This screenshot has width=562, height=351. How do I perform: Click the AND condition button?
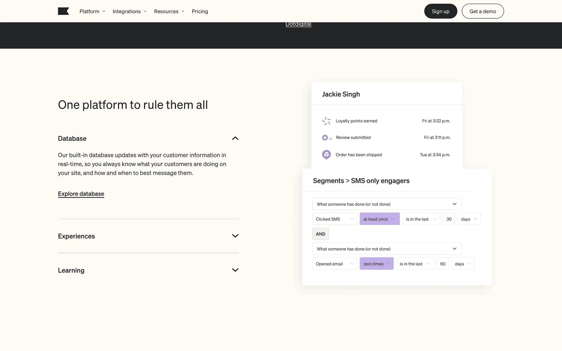(x=321, y=234)
